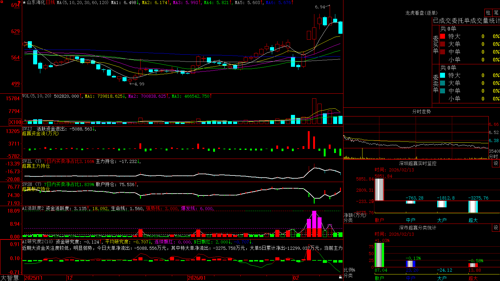Screen dimensions: 500x281
Task: Switch to 柱 bar view
Action: (488, 12)
